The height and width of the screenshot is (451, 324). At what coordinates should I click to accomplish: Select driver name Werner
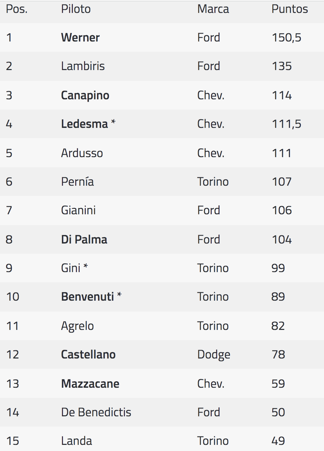tap(80, 37)
